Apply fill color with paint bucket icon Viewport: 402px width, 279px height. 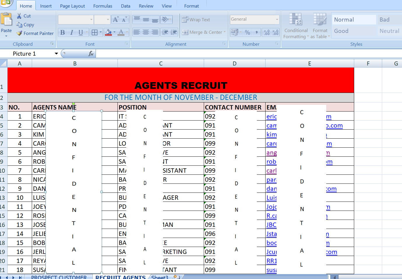[x=108, y=32]
